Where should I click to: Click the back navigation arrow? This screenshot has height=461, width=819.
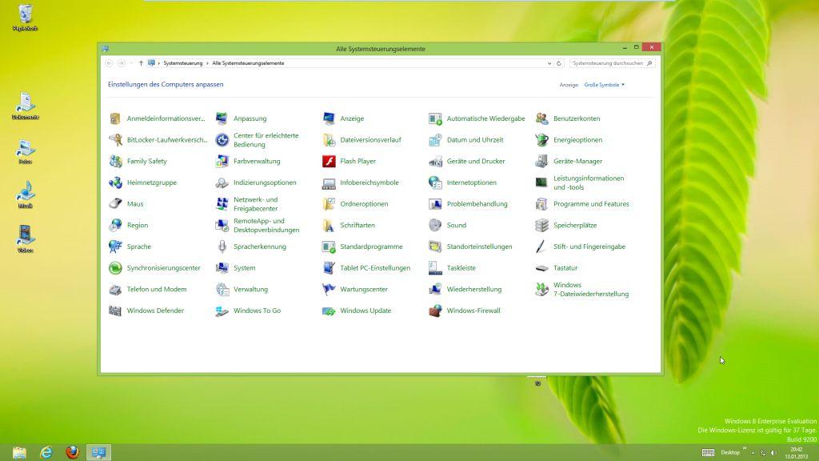coord(109,63)
